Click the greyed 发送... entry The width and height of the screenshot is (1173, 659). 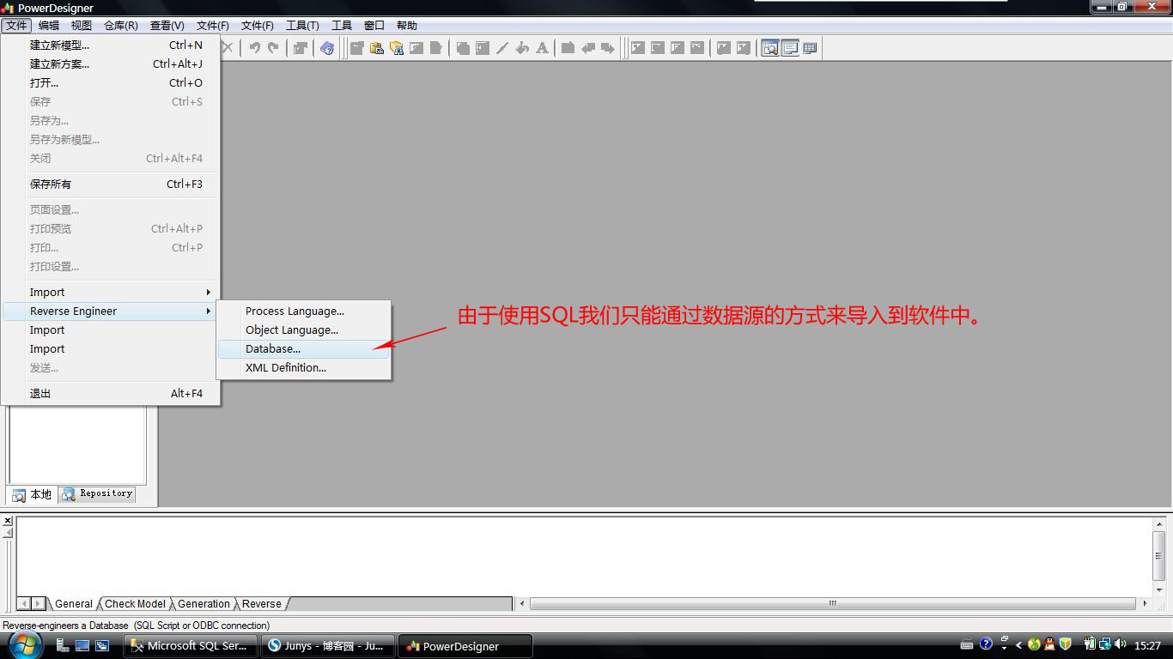(109, 367)
